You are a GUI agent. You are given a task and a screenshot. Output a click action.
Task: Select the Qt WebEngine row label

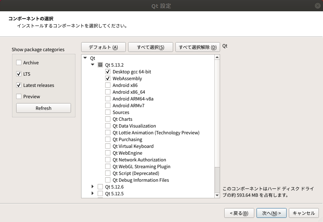click(128, 153)
